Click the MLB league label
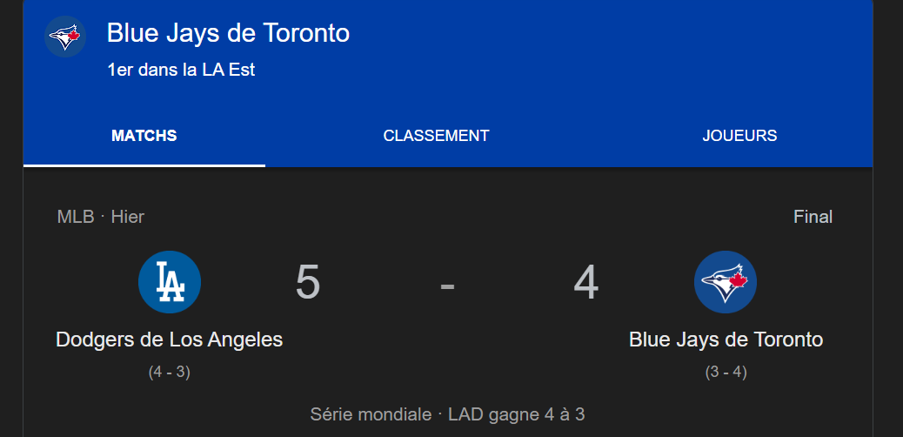The width and height of the screenshot is (903, 437). [x=75, y=217]
